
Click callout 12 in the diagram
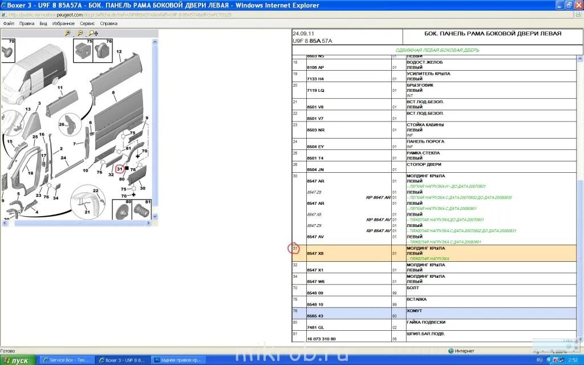[119, 52]
